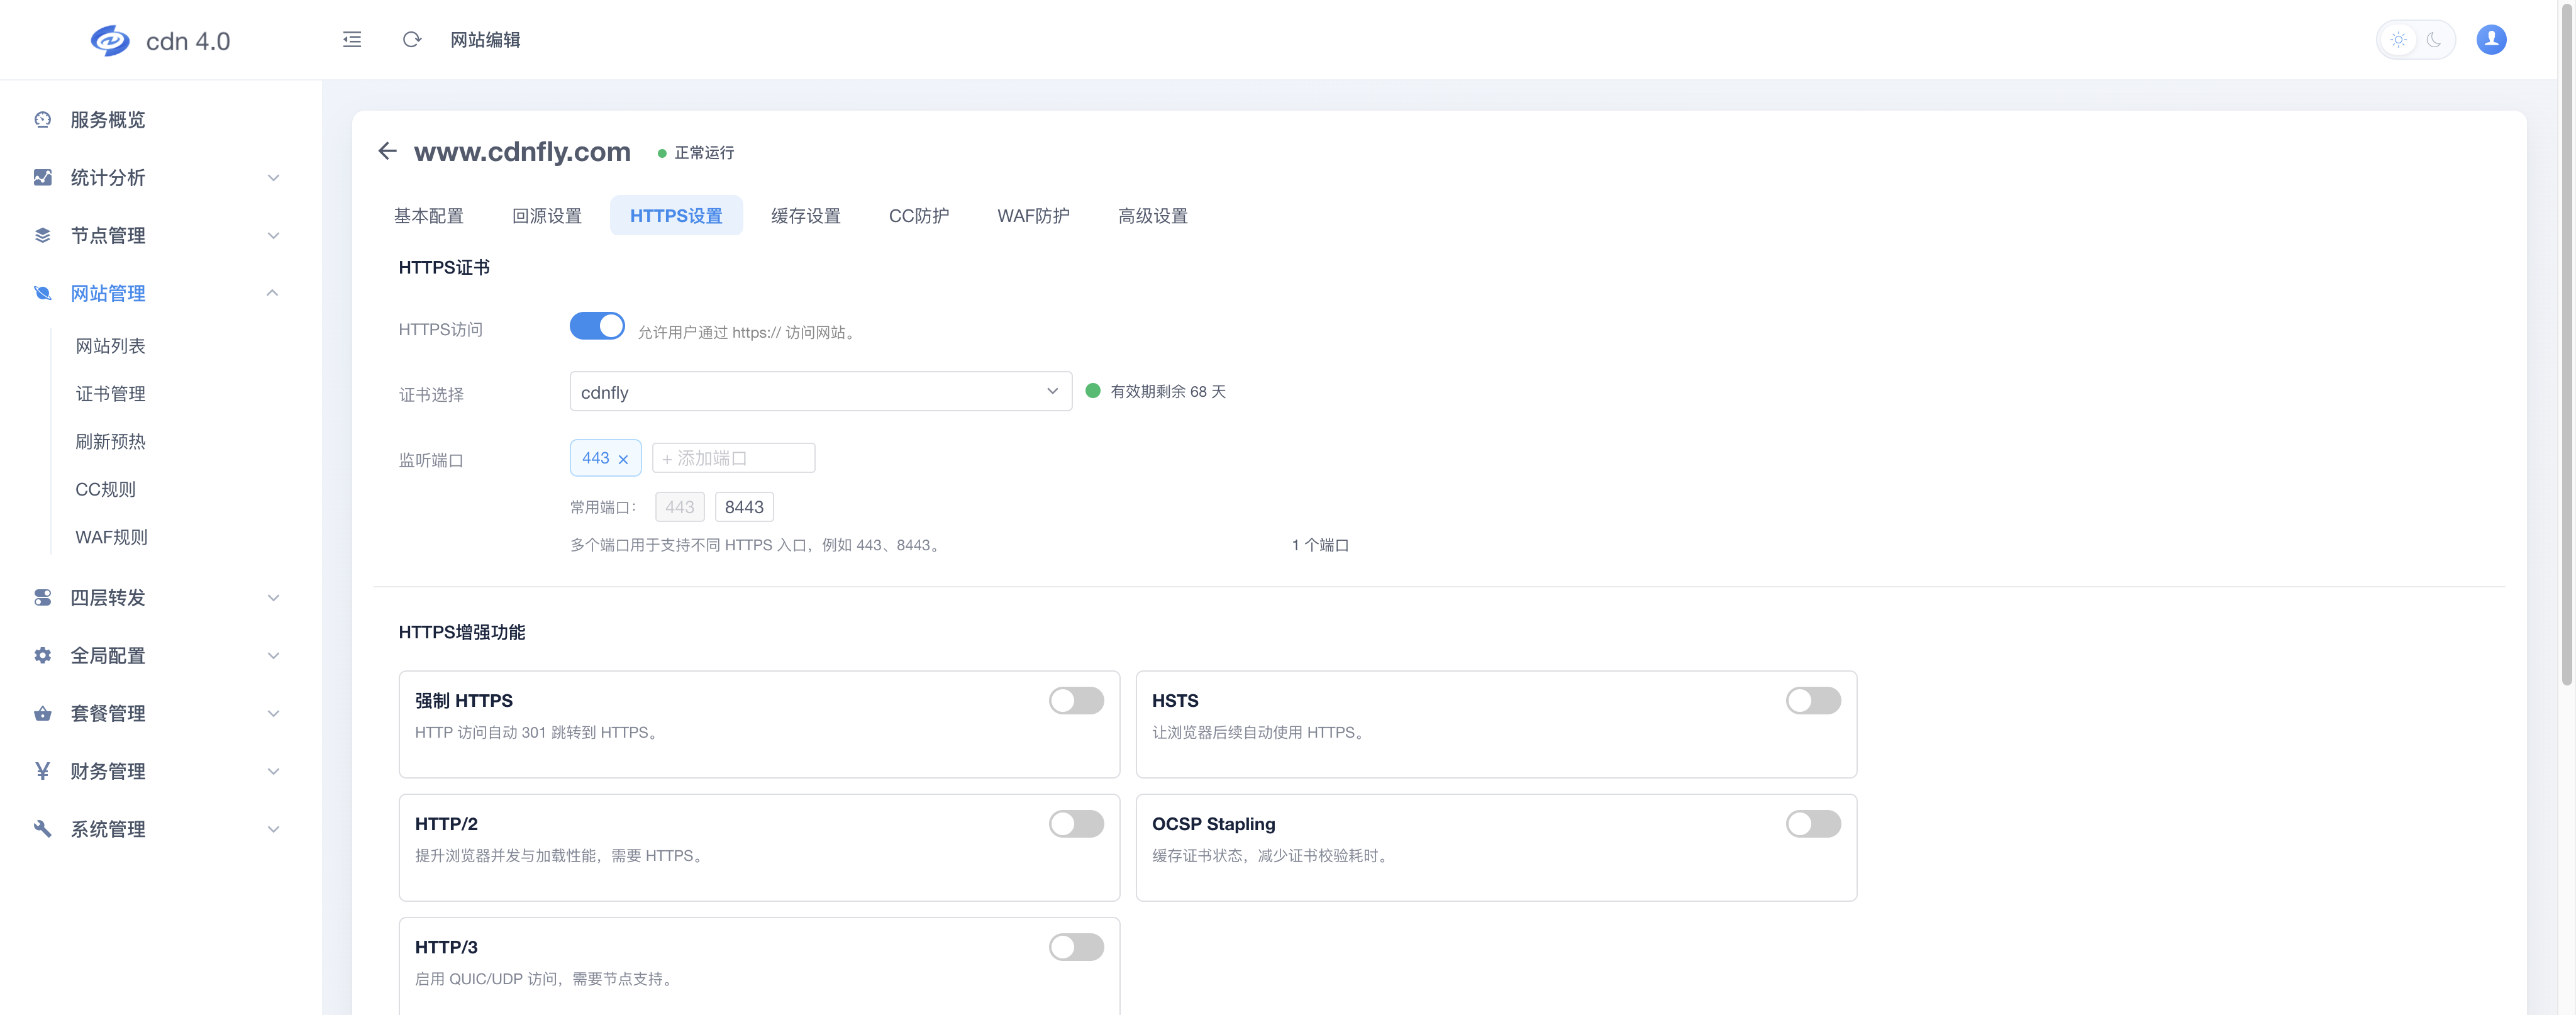The image size is (2576, 1015).
Task: Click the 1 个端口 count text
Action: [1320, 545]
